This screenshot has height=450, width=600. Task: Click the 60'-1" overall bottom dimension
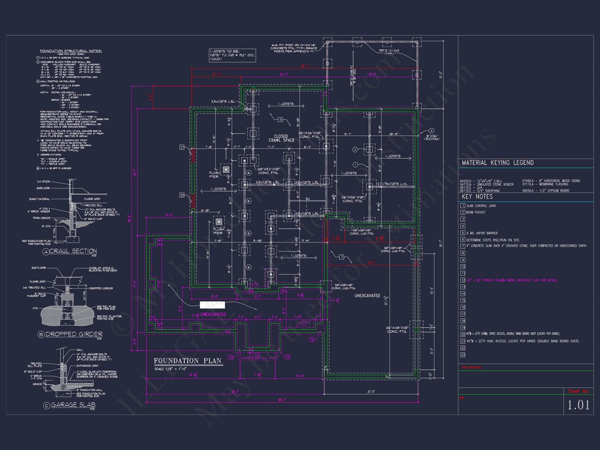(282, 400)
